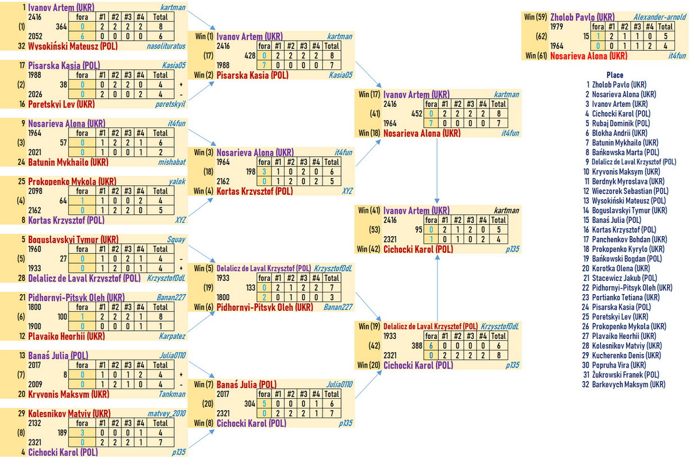Select the Win (61) label
690x459 pixels.
coord(535,56)
